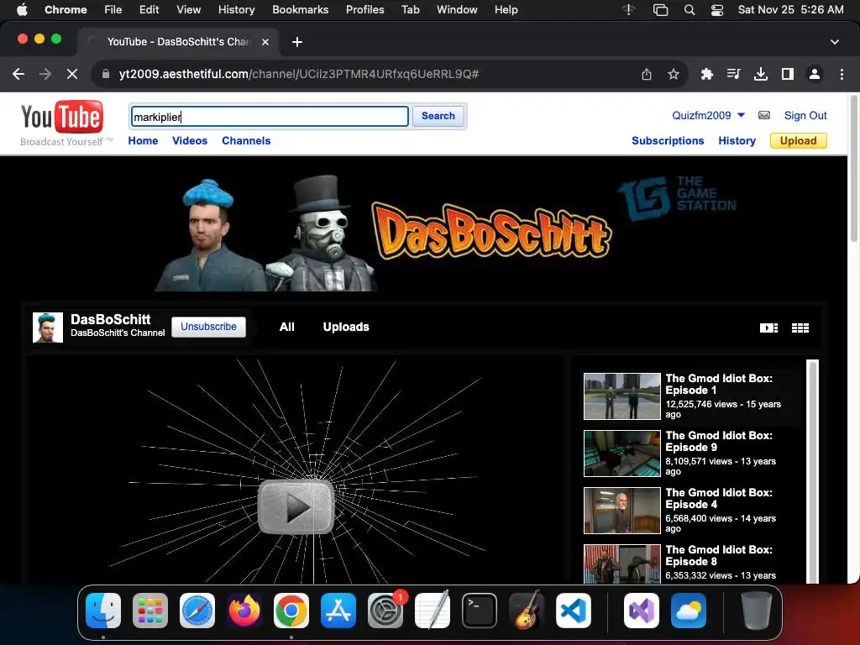Open the Chrome three-dot menu
Viewport: 860px width, 645px height.
pos(842,74)
